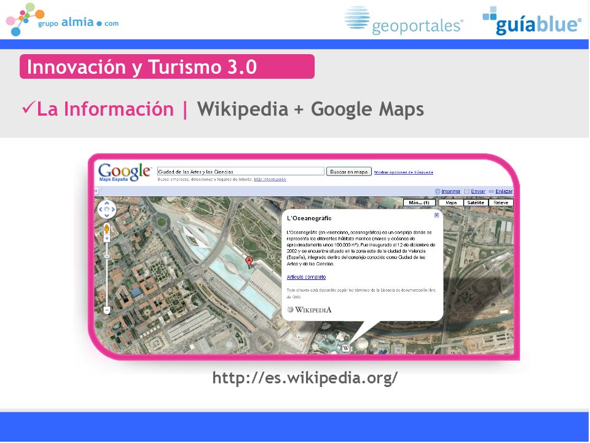The image size is (590, 443).
Task: Click the La Información heading text
Action: pos(105,110)
